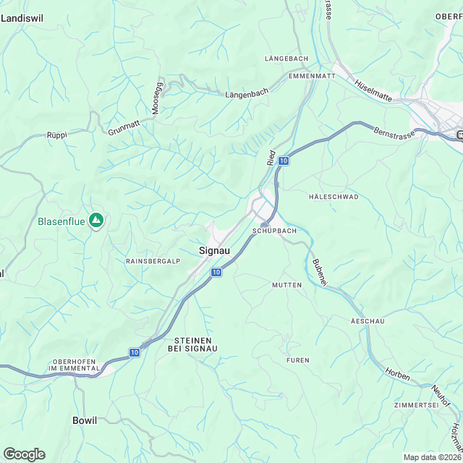Click the transit icon at Bernstrasse's end
The height and width of the screenshot is (463, 463).
(460, 135)
